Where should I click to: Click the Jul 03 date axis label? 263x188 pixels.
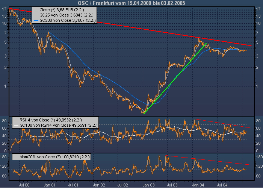[173, 185]
